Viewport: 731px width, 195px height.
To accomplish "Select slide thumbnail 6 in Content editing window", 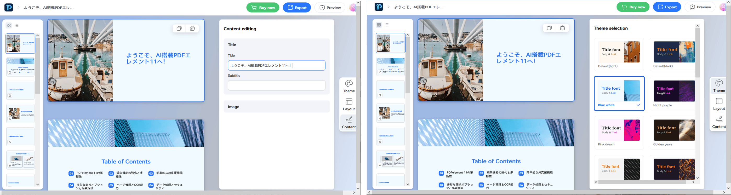I will click(20, 160).
